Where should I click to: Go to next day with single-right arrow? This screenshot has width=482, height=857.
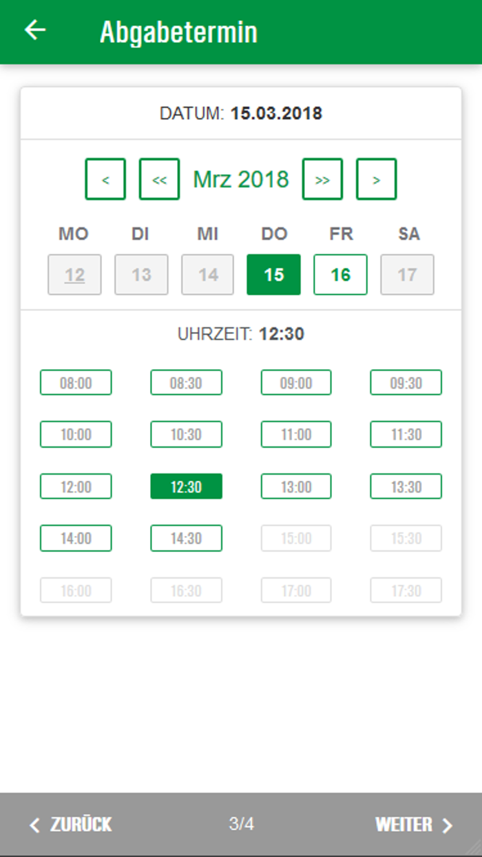376,179
